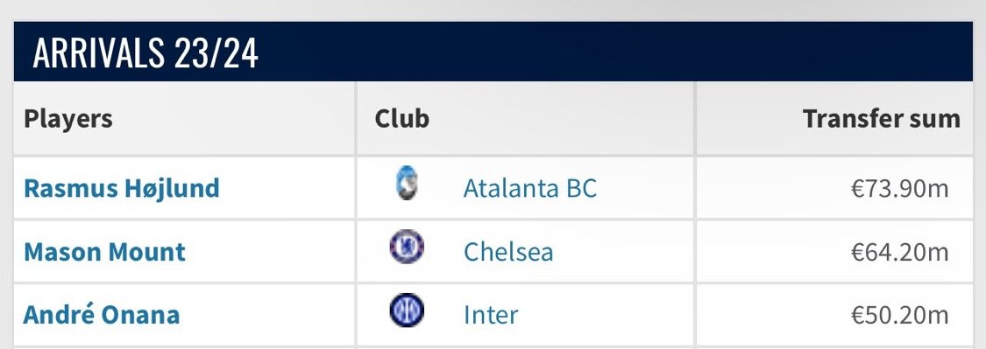Follow the Inter club name link
Screen dimensions: 986x349
491,315
